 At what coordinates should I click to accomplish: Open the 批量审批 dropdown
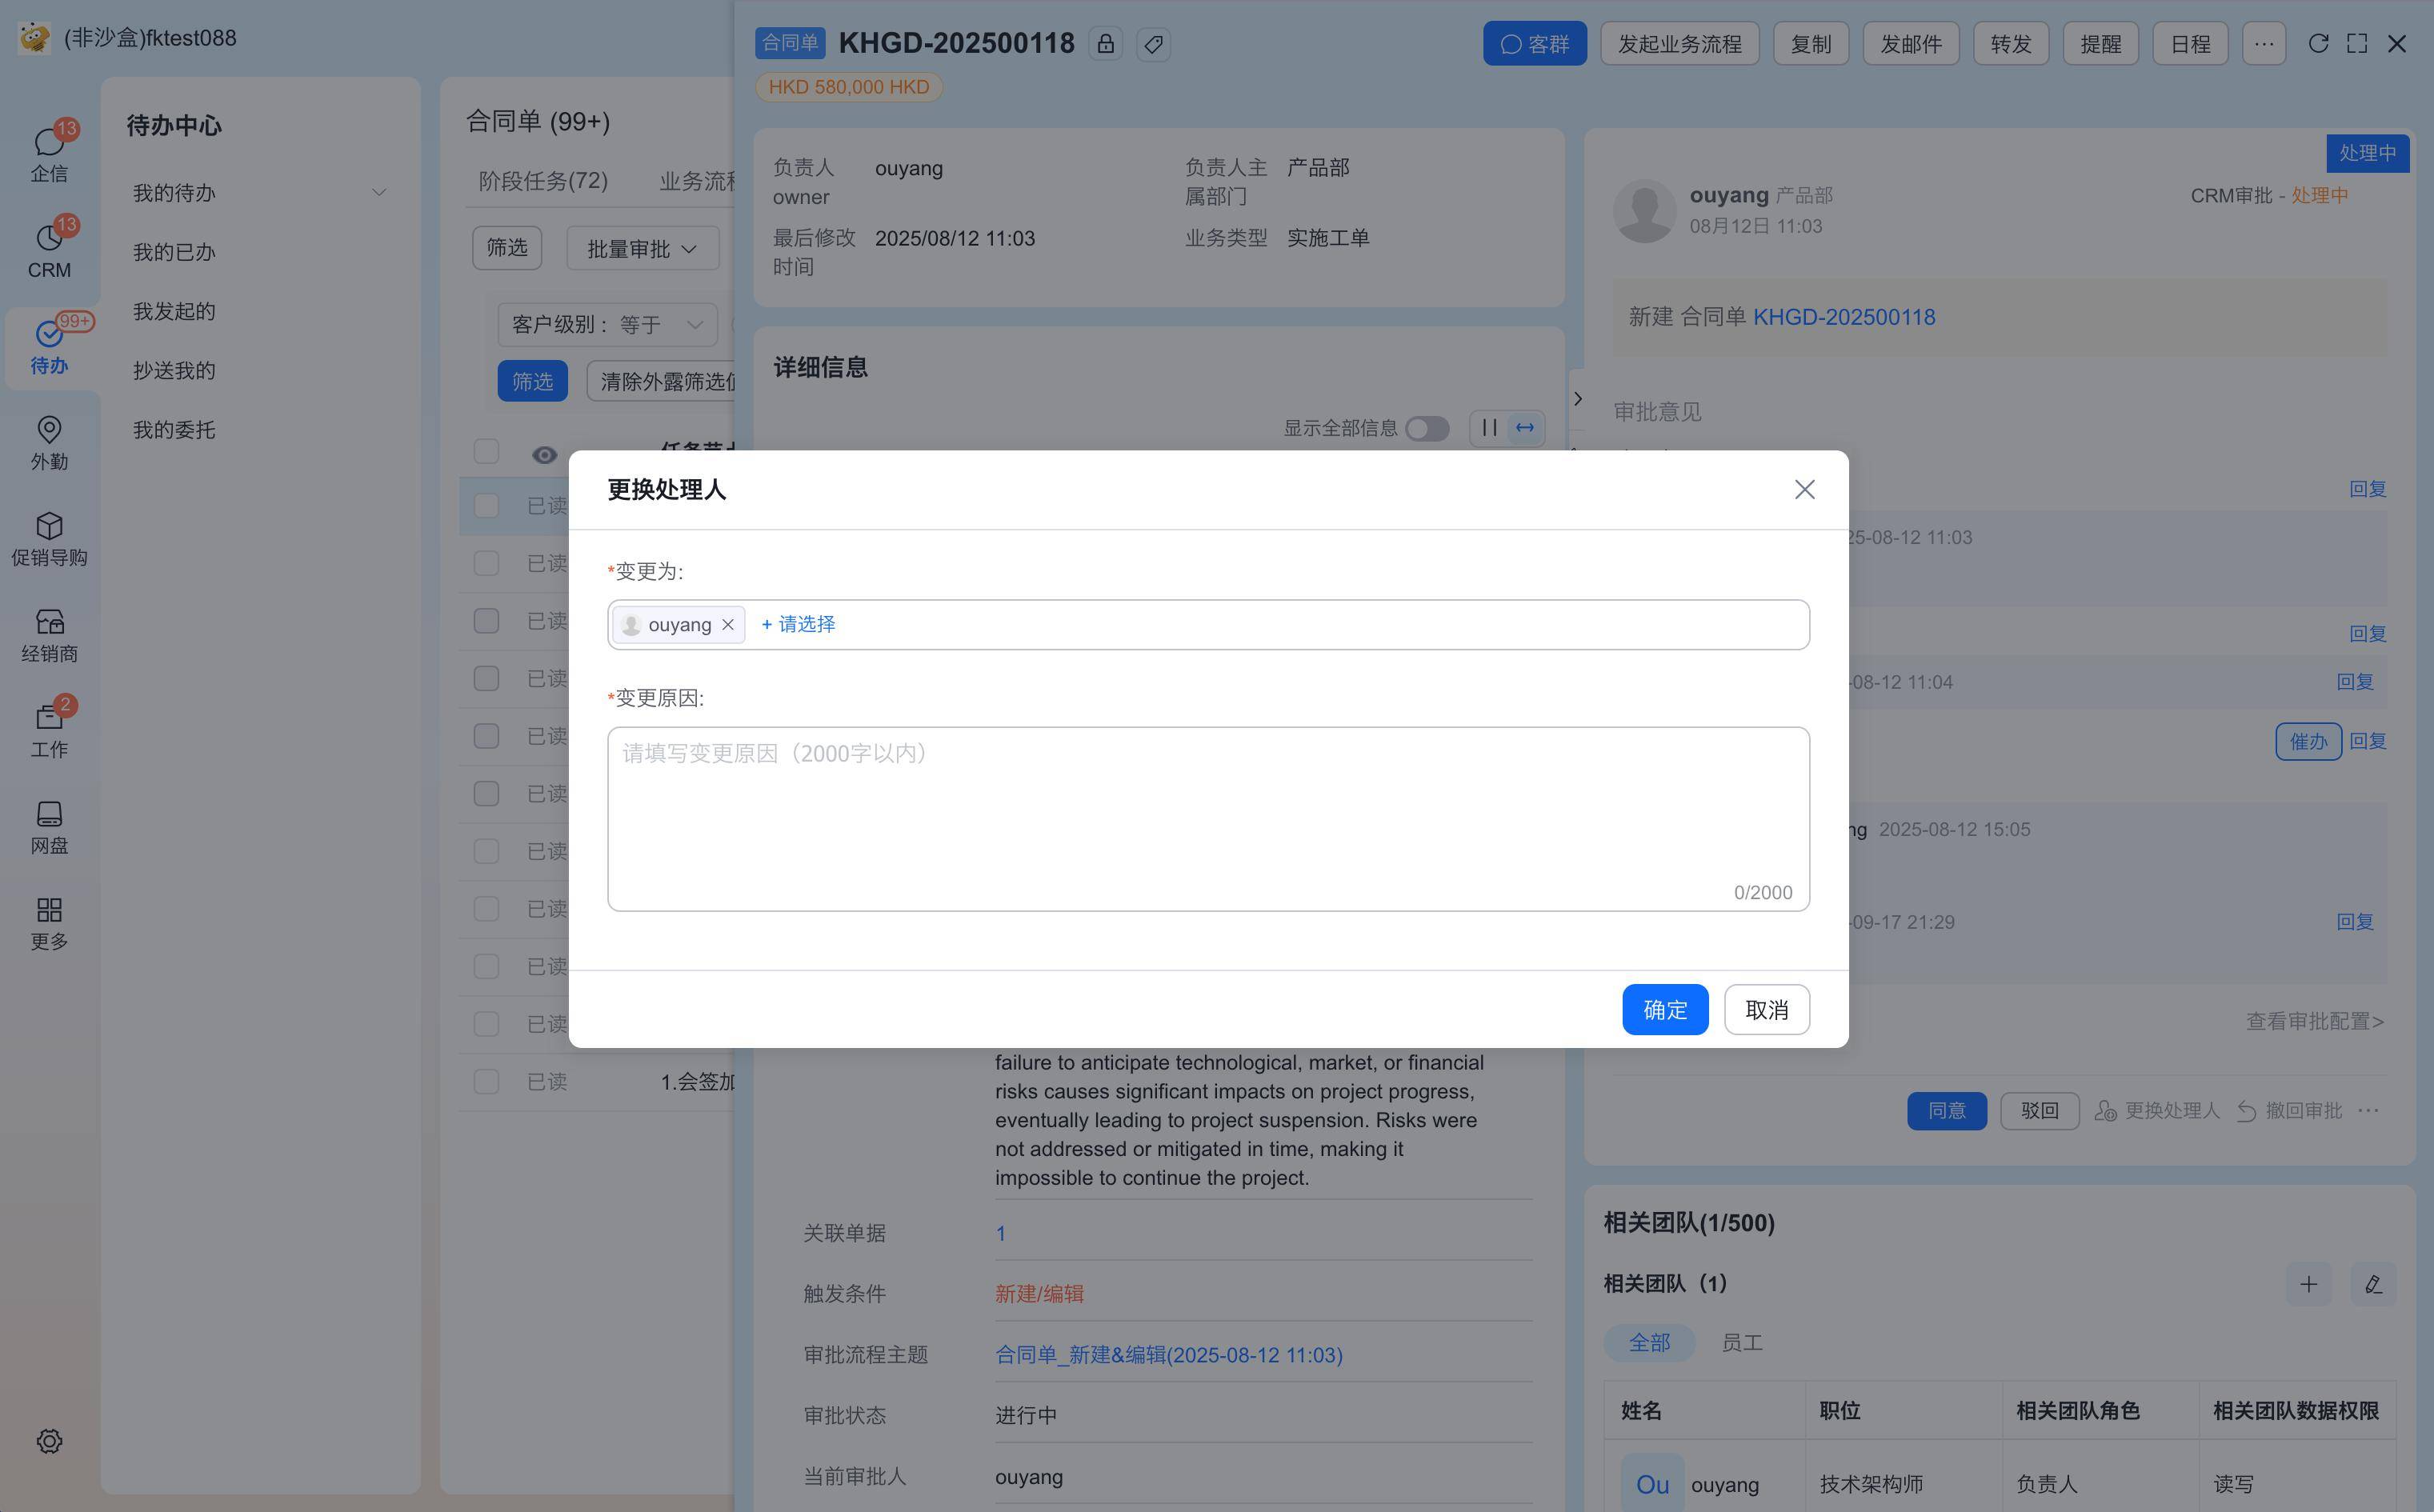(x=642, y=249)
